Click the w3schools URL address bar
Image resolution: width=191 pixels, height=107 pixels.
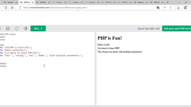(56, 7)
